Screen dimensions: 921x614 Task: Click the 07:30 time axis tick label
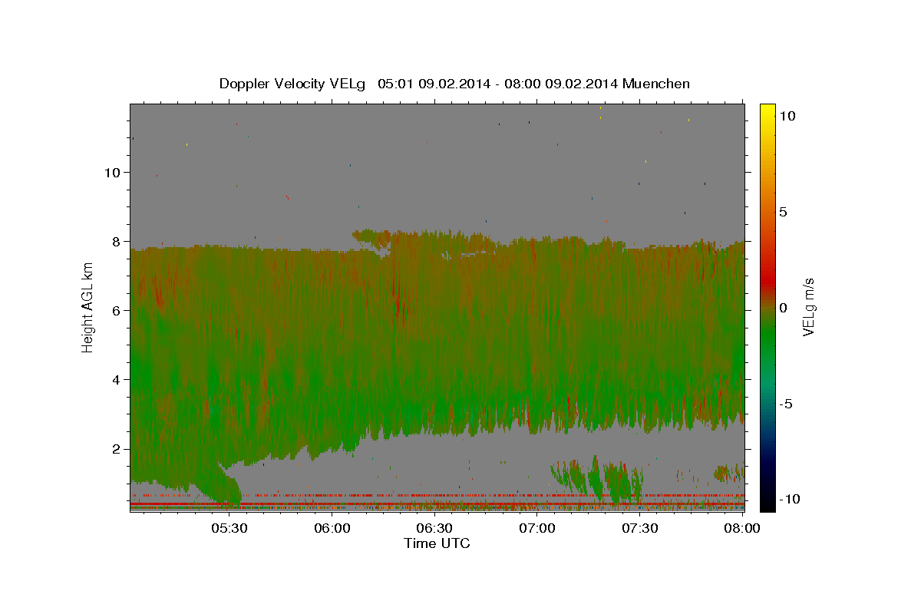(x=640, y=528)
